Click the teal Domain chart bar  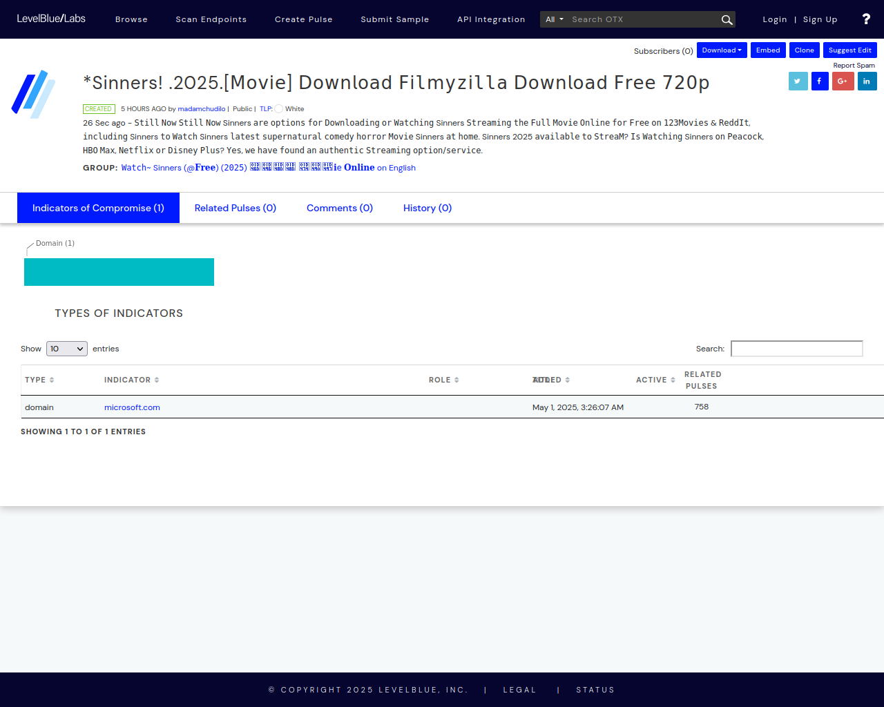(x=119, y=272)
